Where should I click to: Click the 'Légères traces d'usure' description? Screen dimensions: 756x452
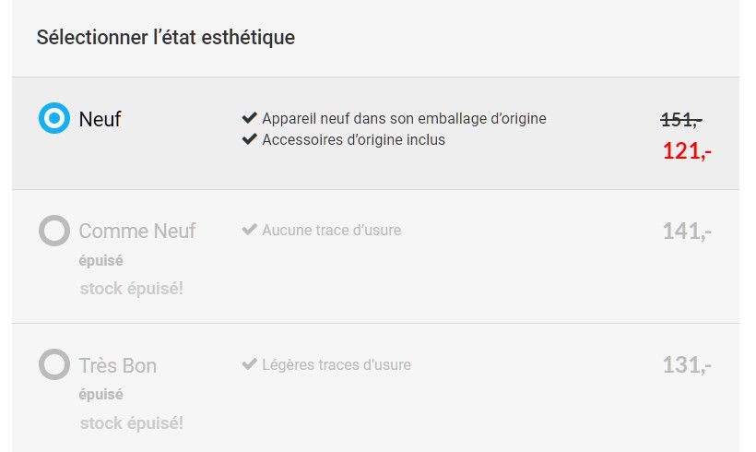click(x=337, y=364)
